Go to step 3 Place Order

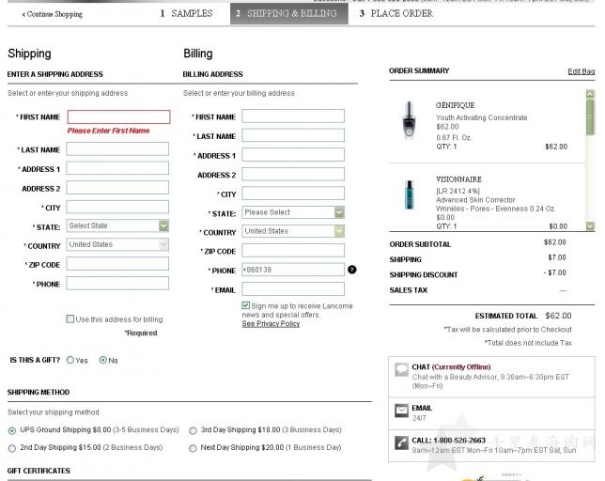coord(396,13)
